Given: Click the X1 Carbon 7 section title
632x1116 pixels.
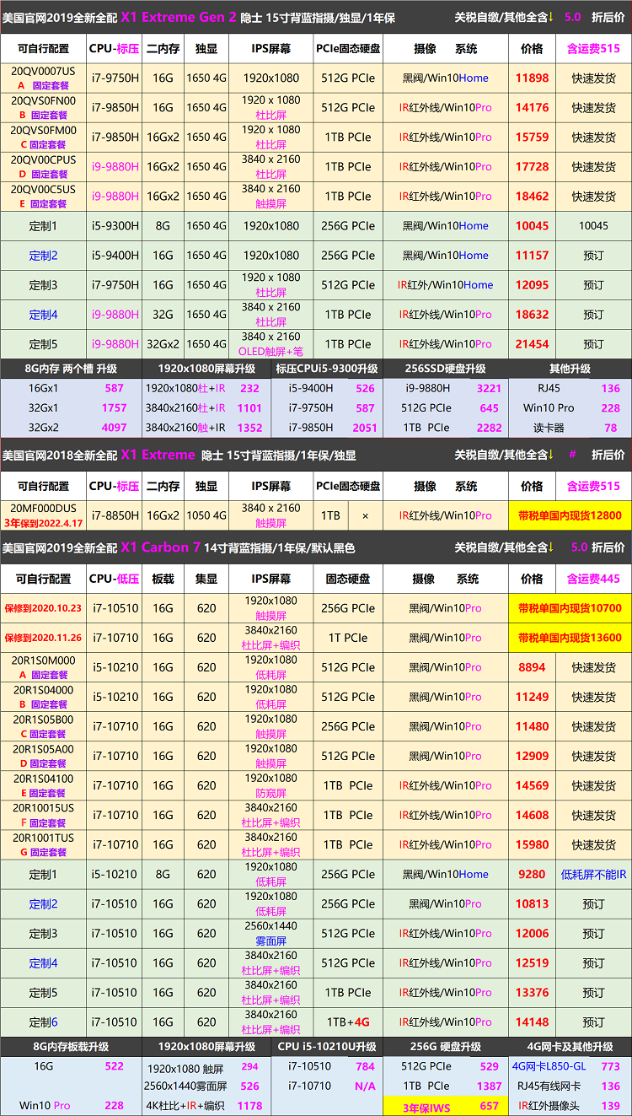Looking at the screenshot, I should [160, 547].
